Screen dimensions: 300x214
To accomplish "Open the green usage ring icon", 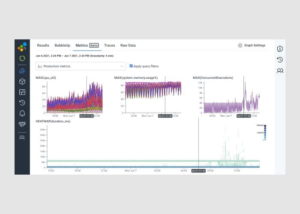I will pos(22,58).
